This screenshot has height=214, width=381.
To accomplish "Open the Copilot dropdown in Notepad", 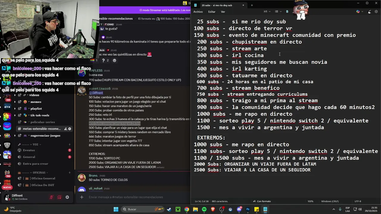I will pos(360,12).
